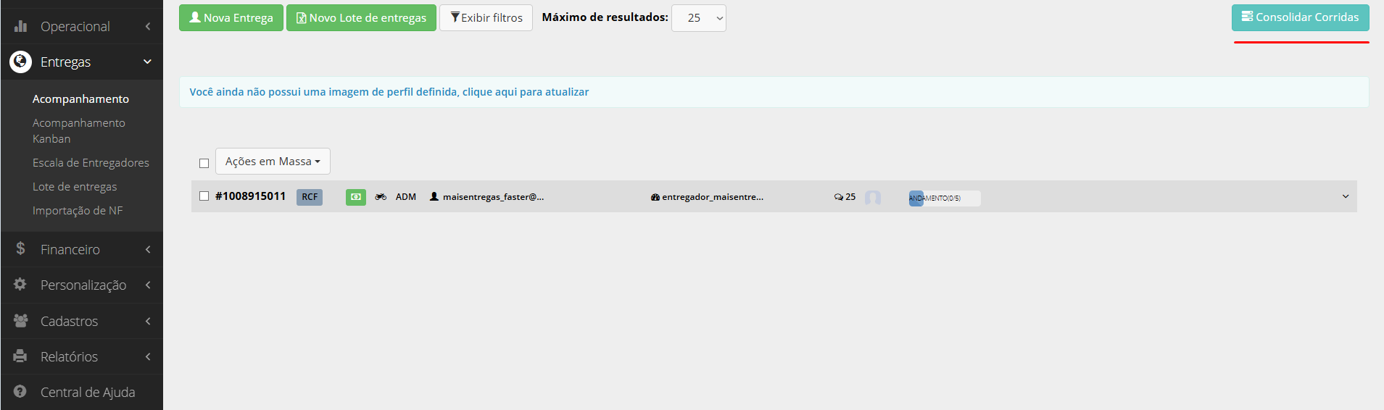The width and height of the screenshot is (1384, 410).
Task: Click the Relatórios printer icon
Action: pyautogui.click(x=20, y=356)
